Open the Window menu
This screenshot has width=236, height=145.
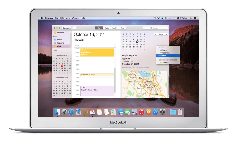75,18
